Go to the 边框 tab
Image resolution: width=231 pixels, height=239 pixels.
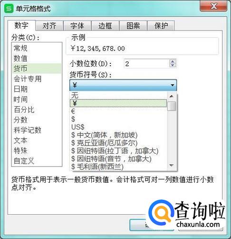coord(105,26)
